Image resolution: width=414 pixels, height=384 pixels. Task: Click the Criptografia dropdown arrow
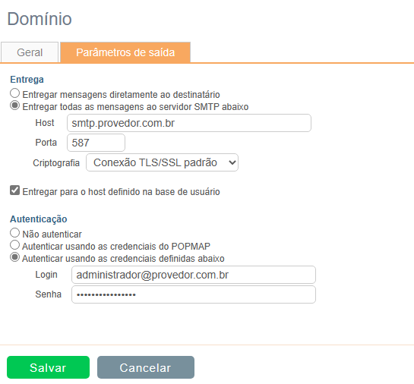(232, 162)
